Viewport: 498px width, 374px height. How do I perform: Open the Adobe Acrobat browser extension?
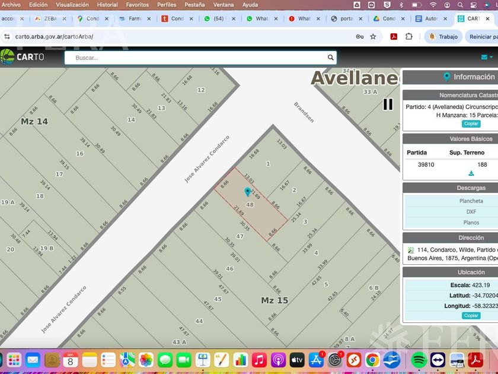click(393, 37)
